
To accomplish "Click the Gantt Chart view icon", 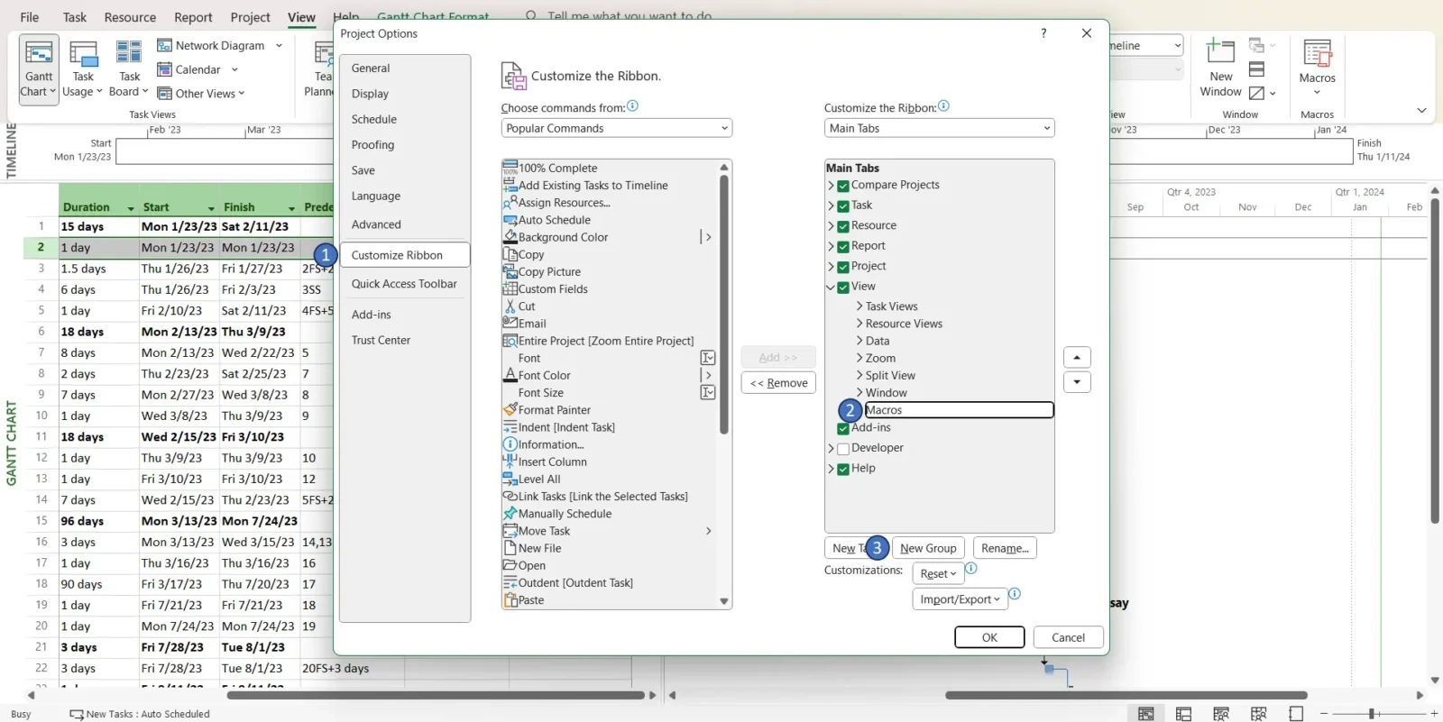I will coord(39,53).
